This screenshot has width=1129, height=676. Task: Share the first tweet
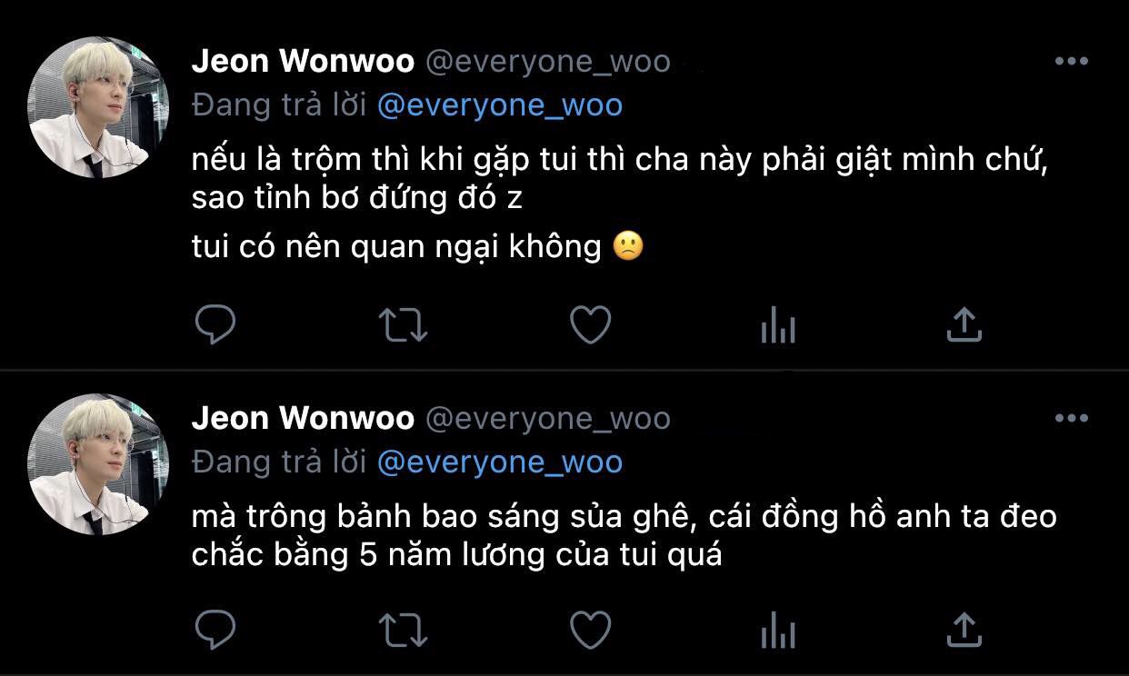point(964,323)
